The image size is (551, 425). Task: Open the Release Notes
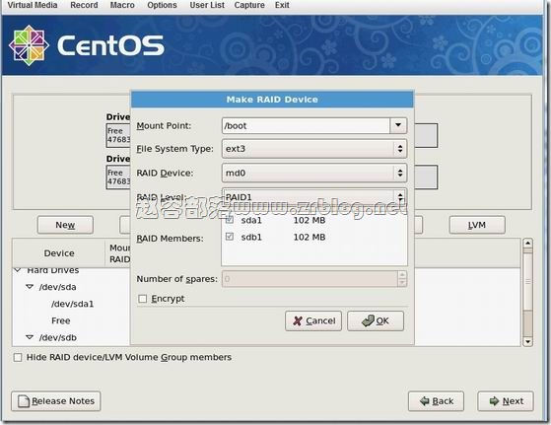coord(56,401)
